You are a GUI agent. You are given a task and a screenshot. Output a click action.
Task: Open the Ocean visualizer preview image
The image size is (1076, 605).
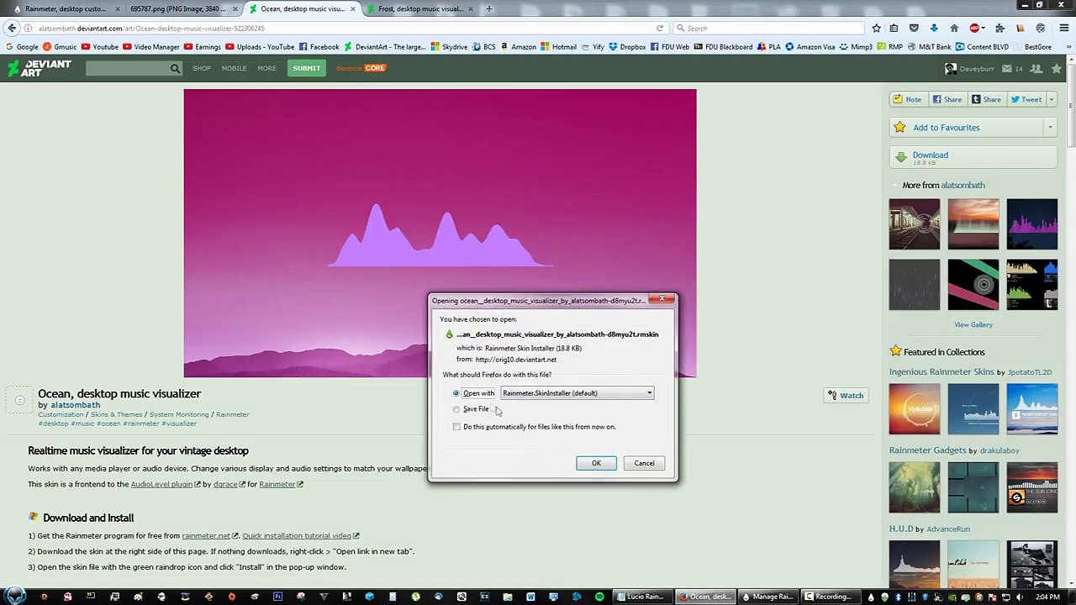pyautogui.click(x=440, y=233)
